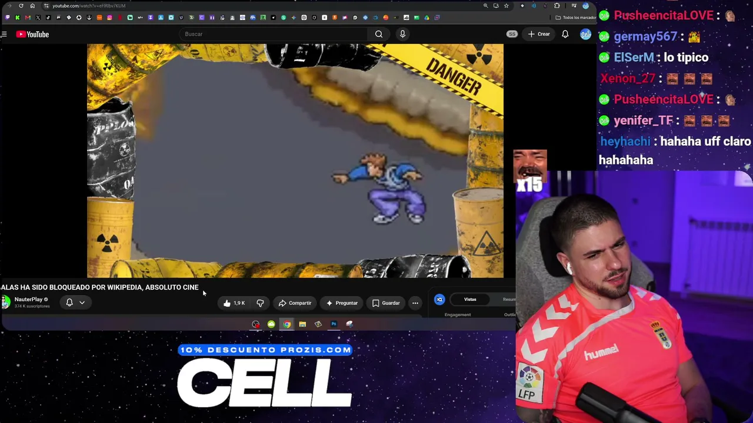Click chat username 'heyhachi'
Screen dimensions: 753x423
(625, 142)
